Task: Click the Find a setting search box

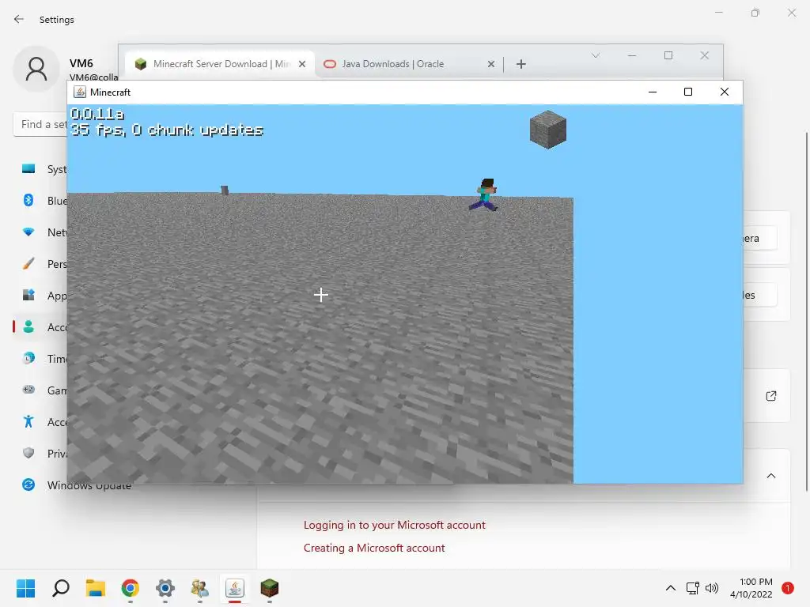Action: (x=40, y=124)
